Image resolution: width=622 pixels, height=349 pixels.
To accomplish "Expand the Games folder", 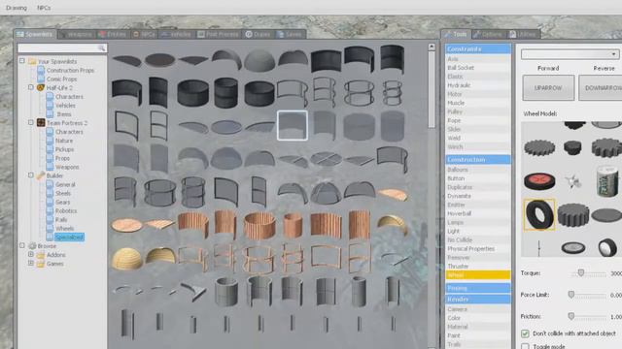I will coord(31,263).
